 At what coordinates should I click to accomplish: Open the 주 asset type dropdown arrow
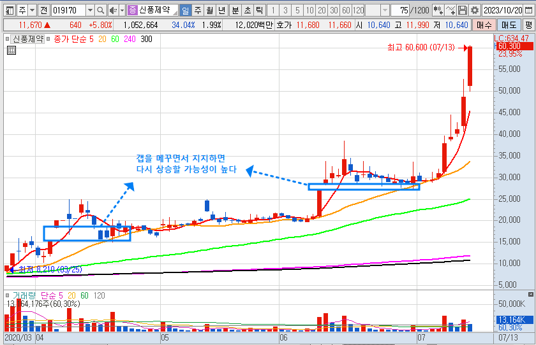click(32, 10)
